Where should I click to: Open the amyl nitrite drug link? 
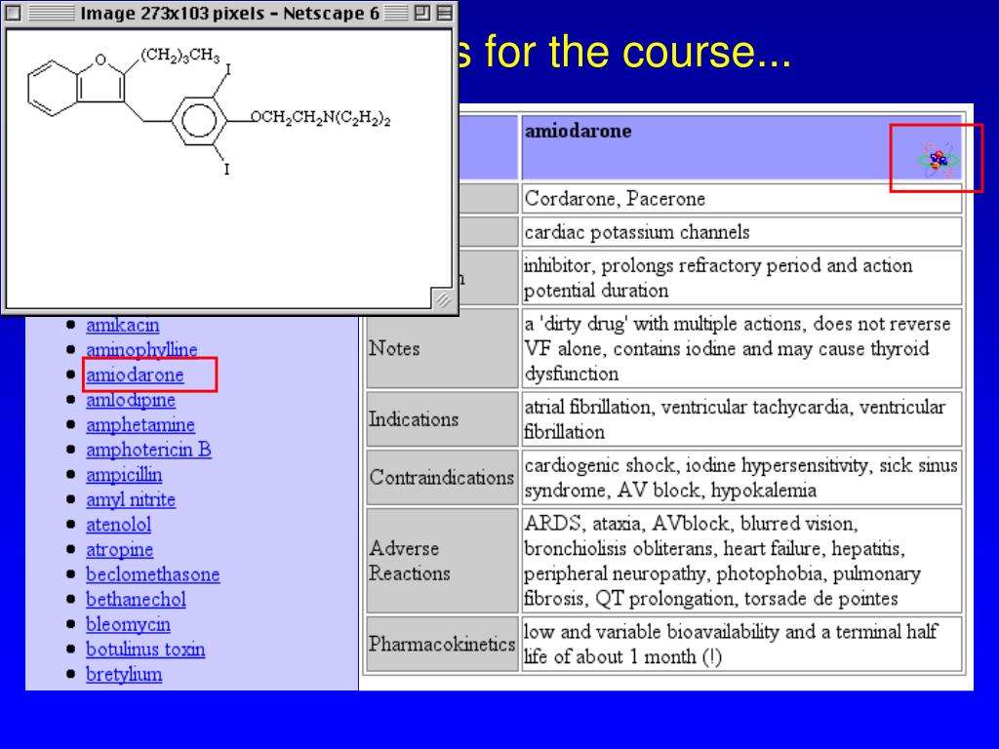point(131,499)
